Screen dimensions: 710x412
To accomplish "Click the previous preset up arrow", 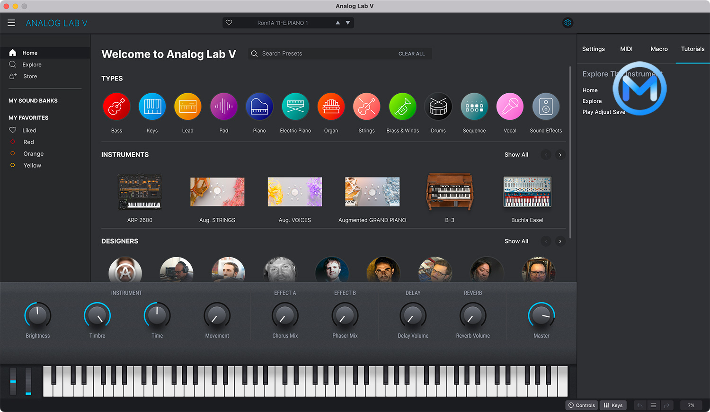I will coord(337,22).
